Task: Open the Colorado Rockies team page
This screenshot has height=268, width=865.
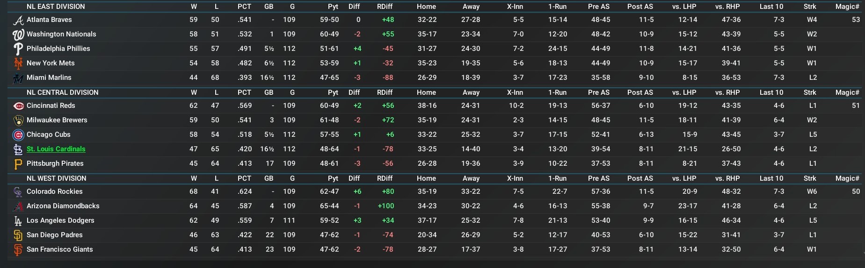Action: click(54, 191)
